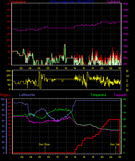Click the 975 pressure axis value
Viewport: 135px width, 161px height.
(125, 64)
